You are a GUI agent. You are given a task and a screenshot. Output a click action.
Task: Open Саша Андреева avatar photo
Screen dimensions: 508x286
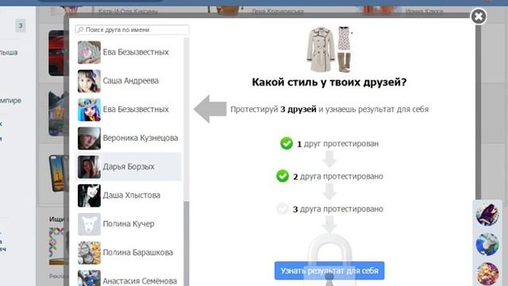(89, 81)
